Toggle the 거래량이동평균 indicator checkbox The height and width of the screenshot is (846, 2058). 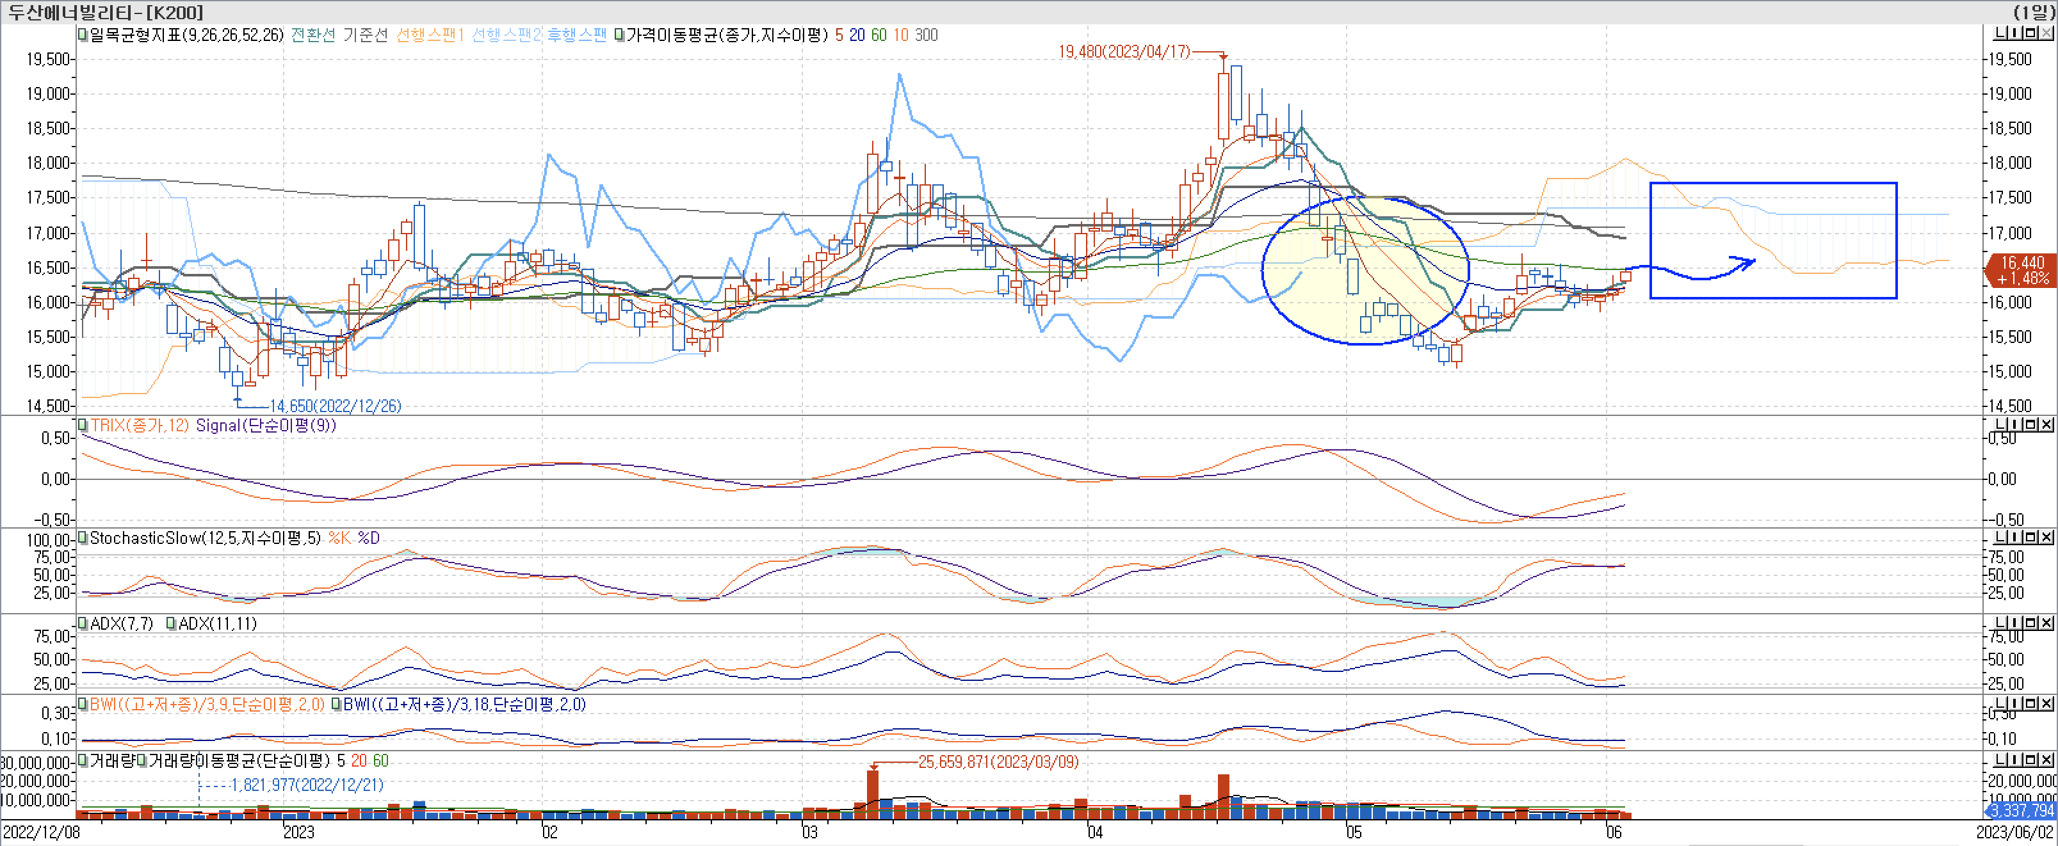(142, 761)
